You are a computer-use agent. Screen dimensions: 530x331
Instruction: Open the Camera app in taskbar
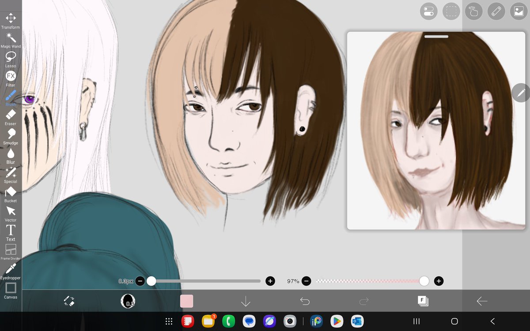290,321
